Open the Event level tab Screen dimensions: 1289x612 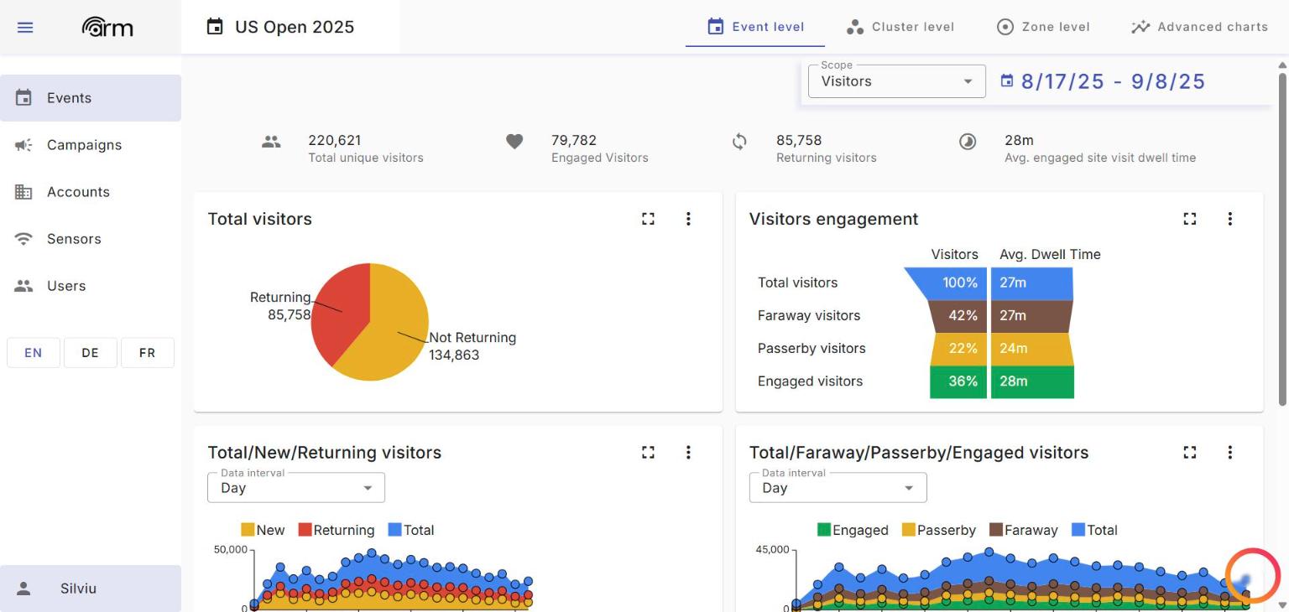[x=755, y=27]
